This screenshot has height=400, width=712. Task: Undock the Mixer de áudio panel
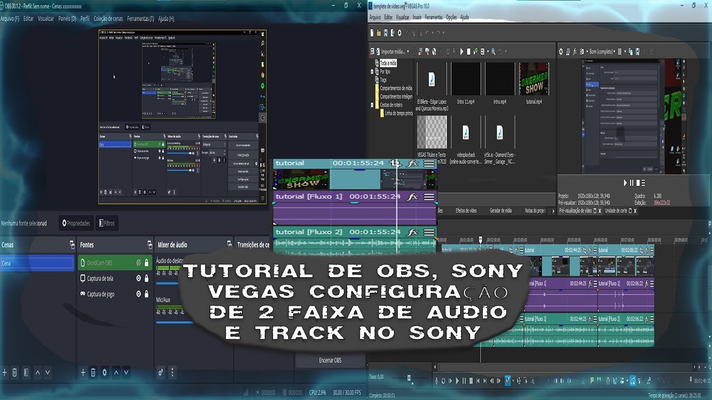click(x=230, y=244)
